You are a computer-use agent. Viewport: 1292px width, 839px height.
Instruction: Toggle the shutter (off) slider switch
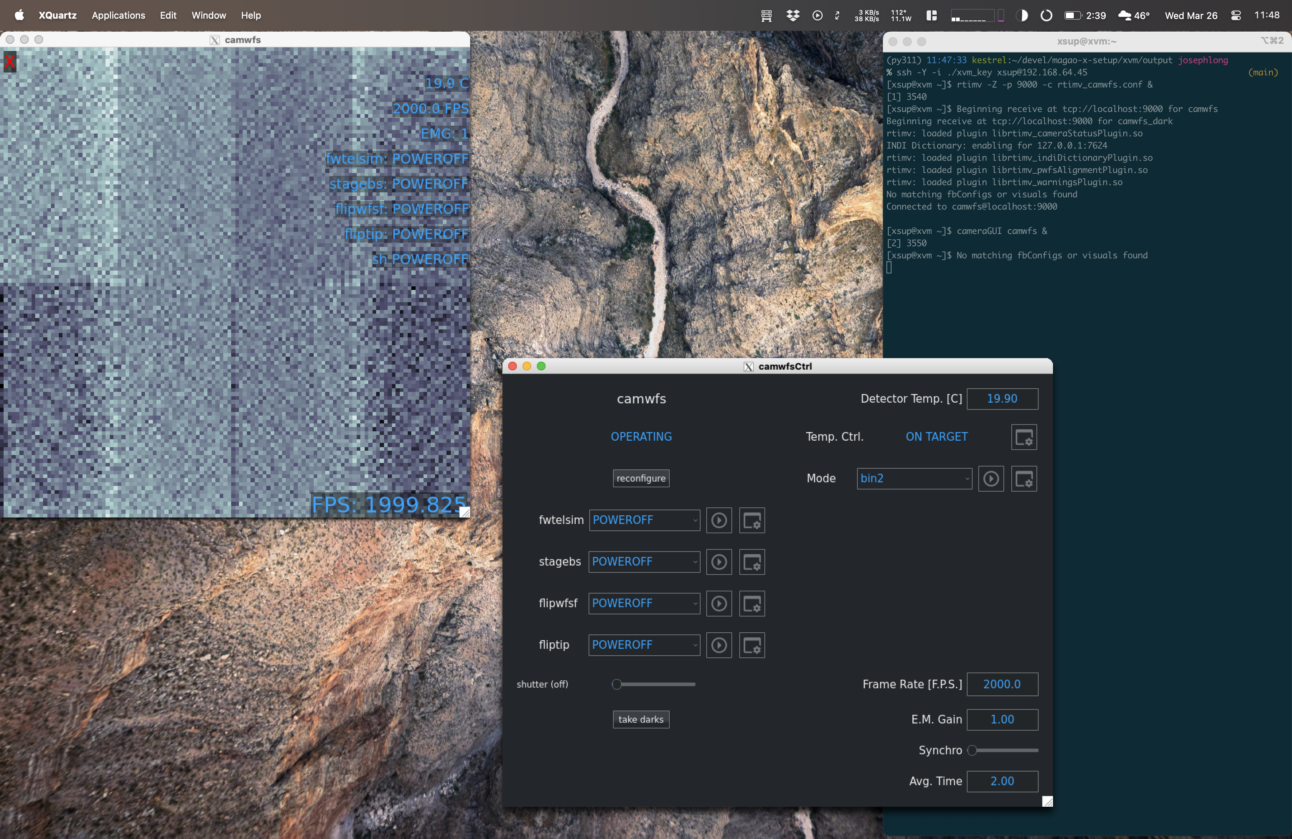(654, 684)
